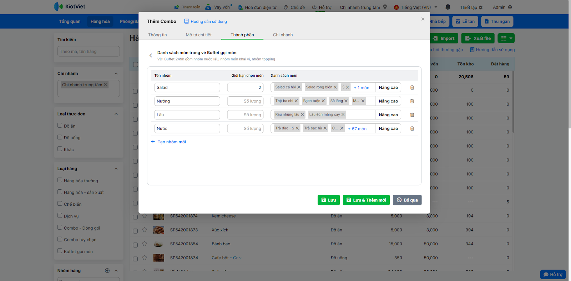Screen dimensions: 571x281
Task: Add a new Nhóm hàng with plus icon
Action: 107,271
